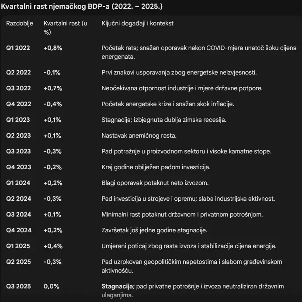Click the "Ključni događaji i kontekst" header

(137, 23)
